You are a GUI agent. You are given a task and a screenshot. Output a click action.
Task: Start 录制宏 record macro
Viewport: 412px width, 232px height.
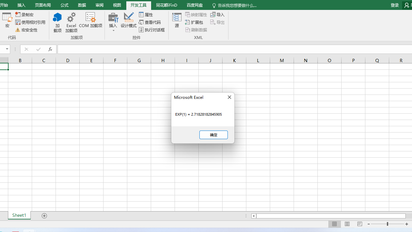(24, 15)
